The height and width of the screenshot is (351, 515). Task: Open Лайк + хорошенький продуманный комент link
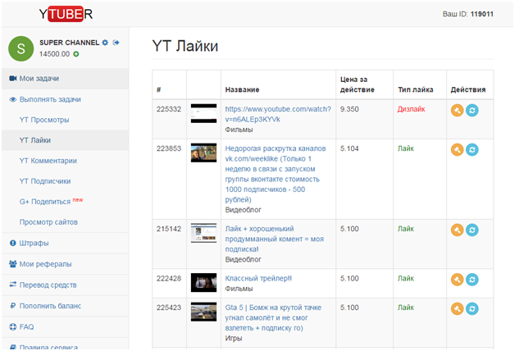click(x=274, y=239)
